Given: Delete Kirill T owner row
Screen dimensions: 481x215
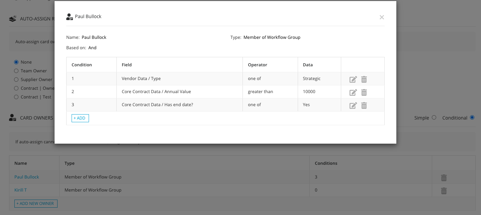Looking at the screenshot, I should pyautogui.click(x=444, y=191).
